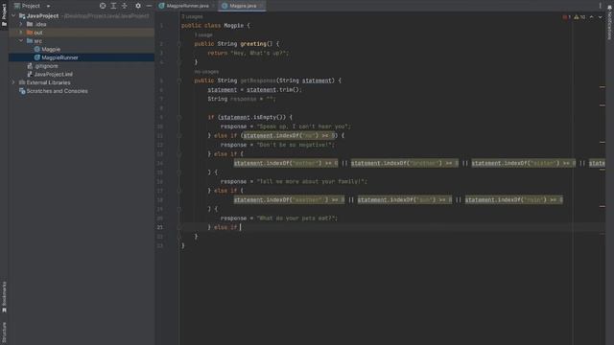Image resolution: width=614 pixels, height=345 pixels.
Task: Click the highlighted indexOf("no") condition
Action: click(x=289, y=135)
